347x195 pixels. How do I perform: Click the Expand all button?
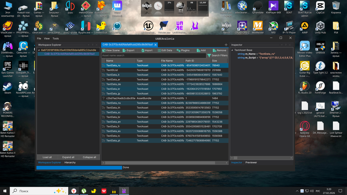pos(68,157)
